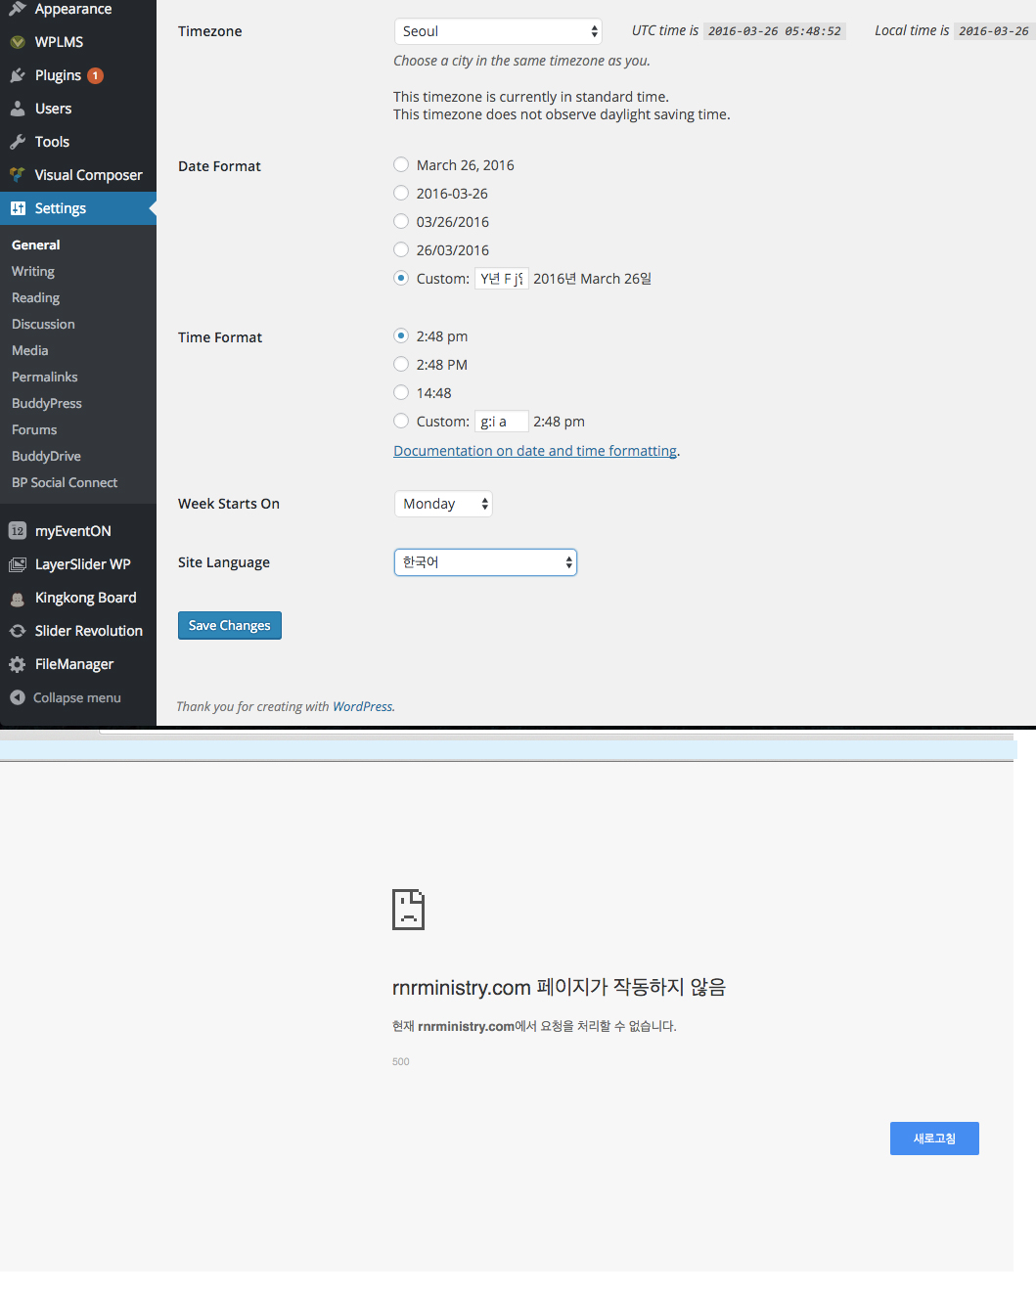Choose the 14:48 time format option
The image size is (1036, 1295).
pyautogui.click(x=401, y=393)
